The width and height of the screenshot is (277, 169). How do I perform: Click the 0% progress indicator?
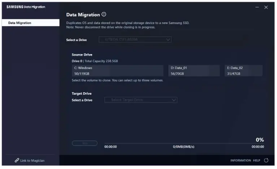(260, 140)
